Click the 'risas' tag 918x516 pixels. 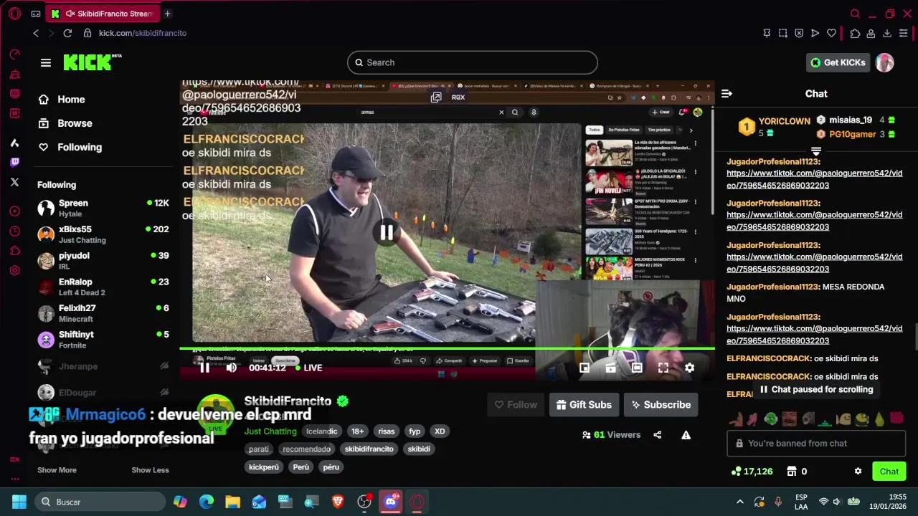[x=387, y=431]
